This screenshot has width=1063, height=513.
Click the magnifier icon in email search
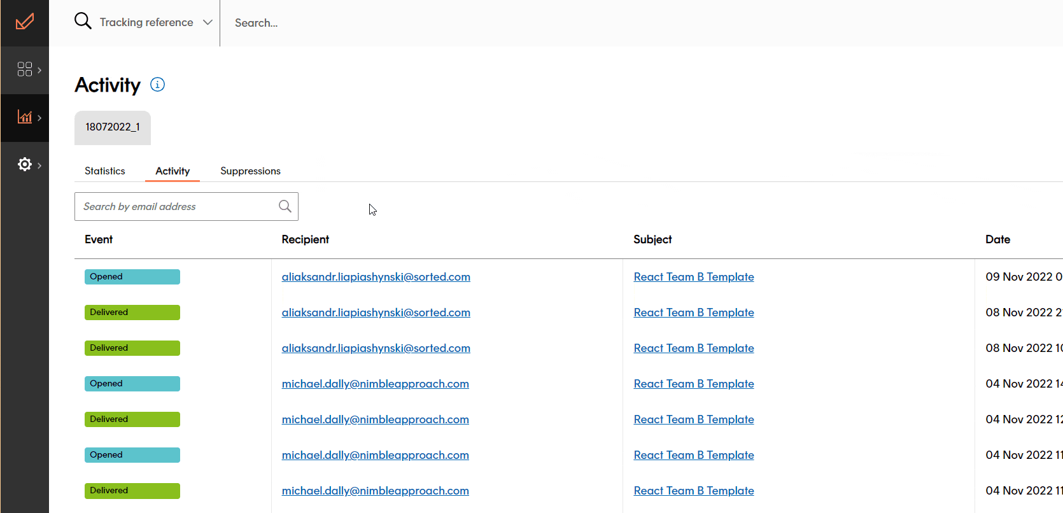coord(285,206)
